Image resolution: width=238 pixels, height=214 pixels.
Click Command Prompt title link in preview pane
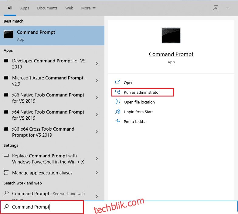click(171, 54)
